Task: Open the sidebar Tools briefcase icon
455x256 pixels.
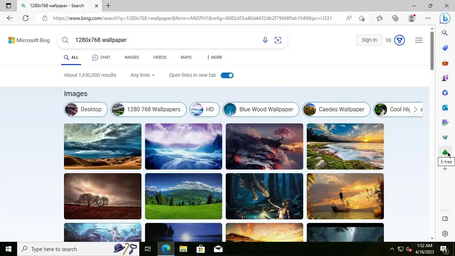Action: [x=445, y=63]
